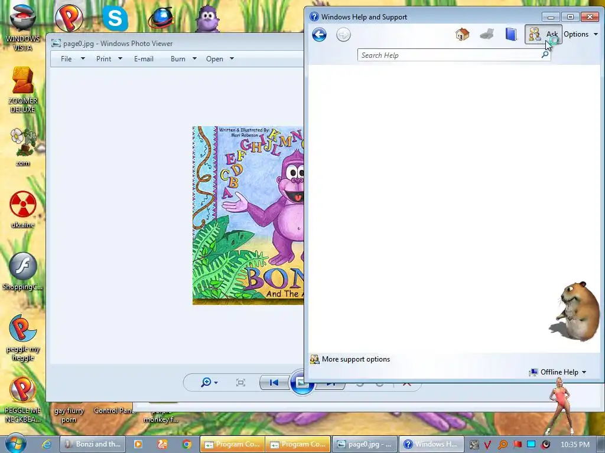This screenshot has width=605, height=453.
Task: Launch Internet Explorer from the taskbar
Action: [46, 444]
